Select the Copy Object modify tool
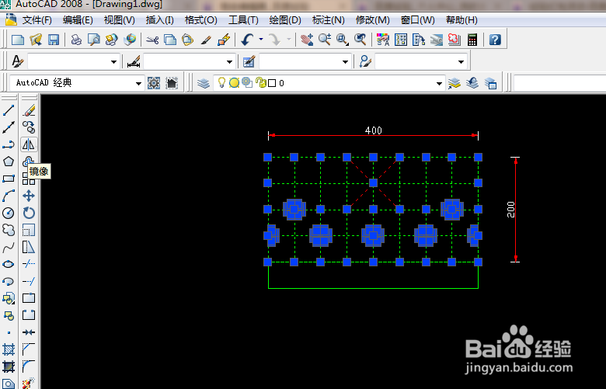The image size is (606, 389). (29, 127)
